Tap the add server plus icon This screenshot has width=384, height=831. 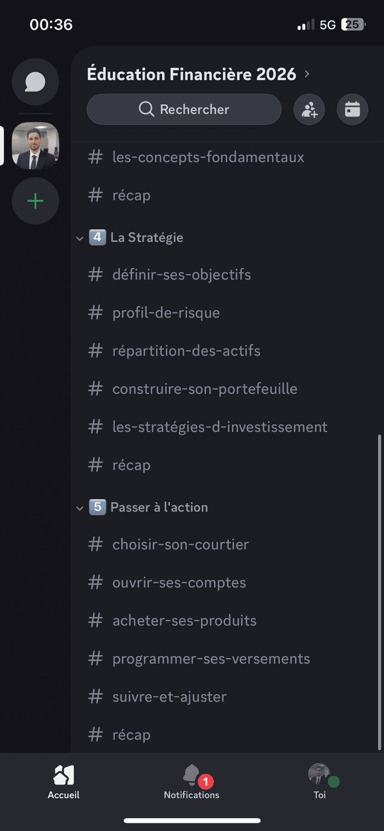coord(35,201)
